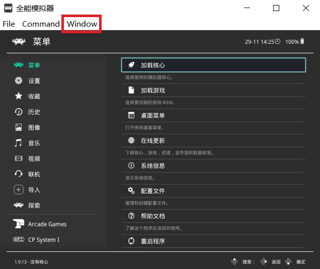
Task: Switch to 联机 sidebar label
Action: [x=34, y=174]
